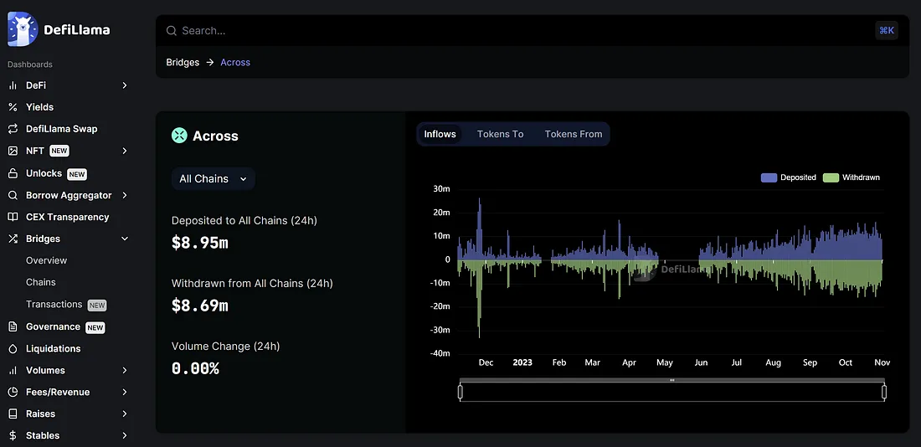This screenshot has height=447, width=921.
Task: Open the All Chains dropdown
Action: [x=213, y=178]
